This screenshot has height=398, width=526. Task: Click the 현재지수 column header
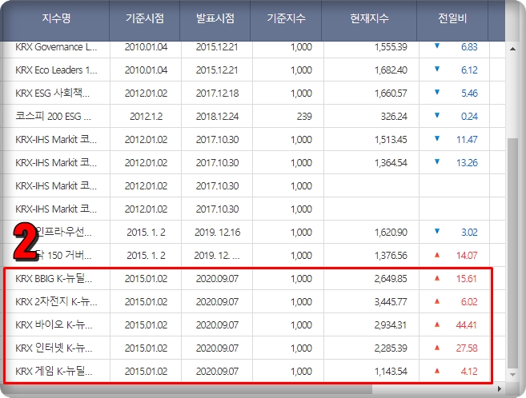coord(369,18)
